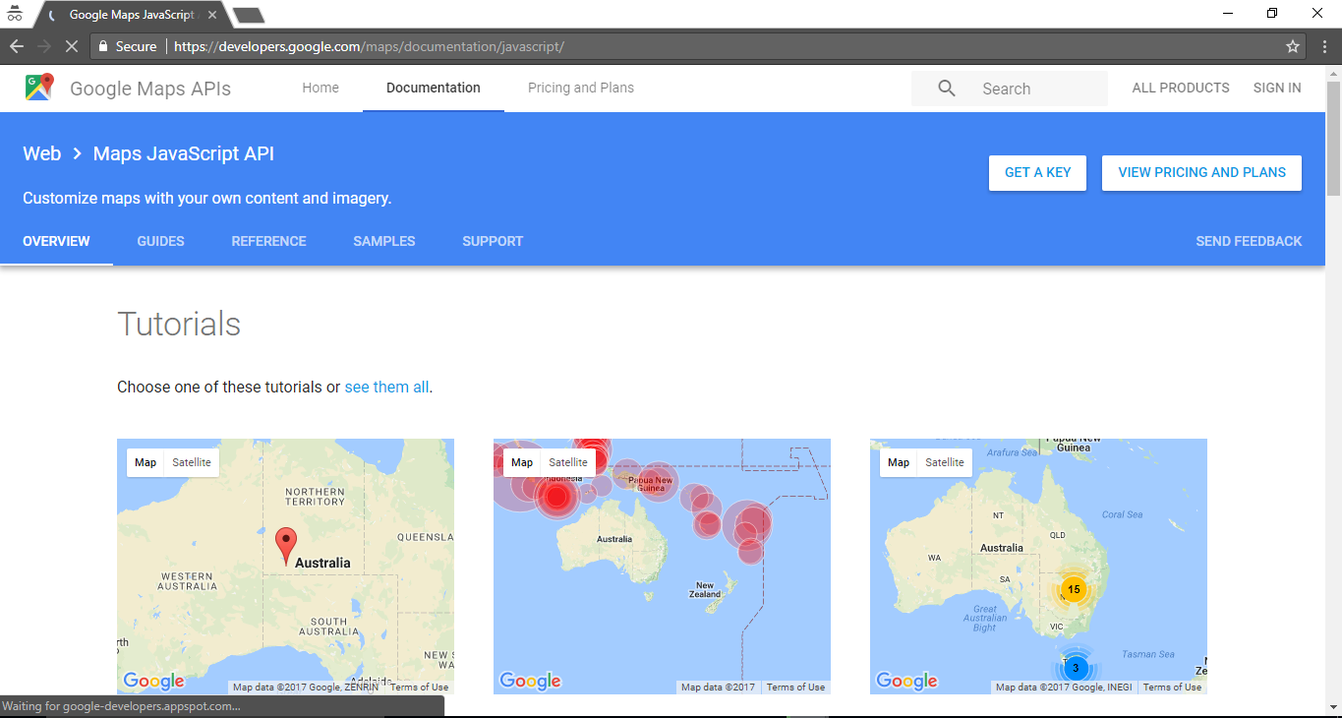The height and width of the screenshot is (718, 1342).
Task: Stop page loading with X icon
Action: click(72, 46)
